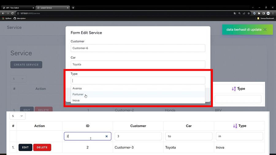Click the Customer column header in lower table
The width and height of the screenshot is (276, 155).
coord(138,126)
